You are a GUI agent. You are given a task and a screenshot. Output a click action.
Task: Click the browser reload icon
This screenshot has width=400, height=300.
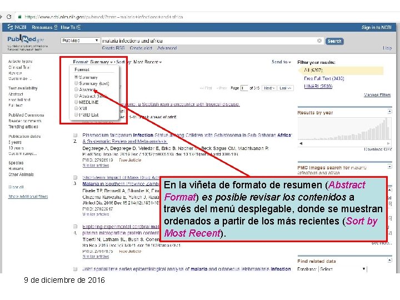click(9, 17)
